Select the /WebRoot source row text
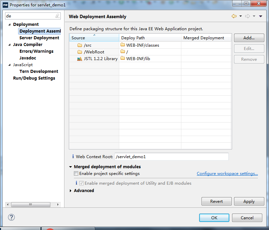This screenshot has width=269, height=230. (x=94, y=52)
